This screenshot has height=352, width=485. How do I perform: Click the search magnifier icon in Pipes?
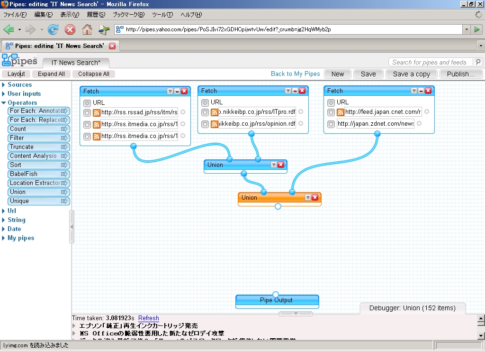(x=478, y=62)
